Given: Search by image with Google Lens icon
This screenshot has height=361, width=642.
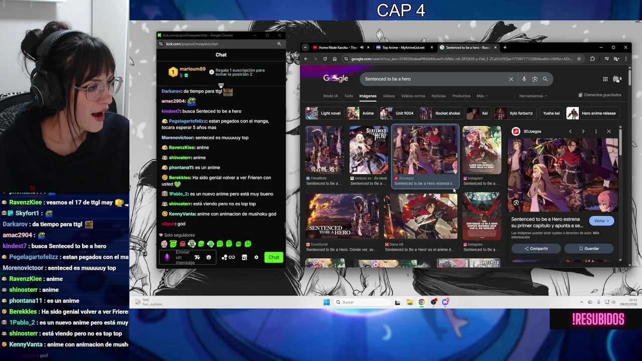Looking at the screenshot, I should [x=535, y=79].
